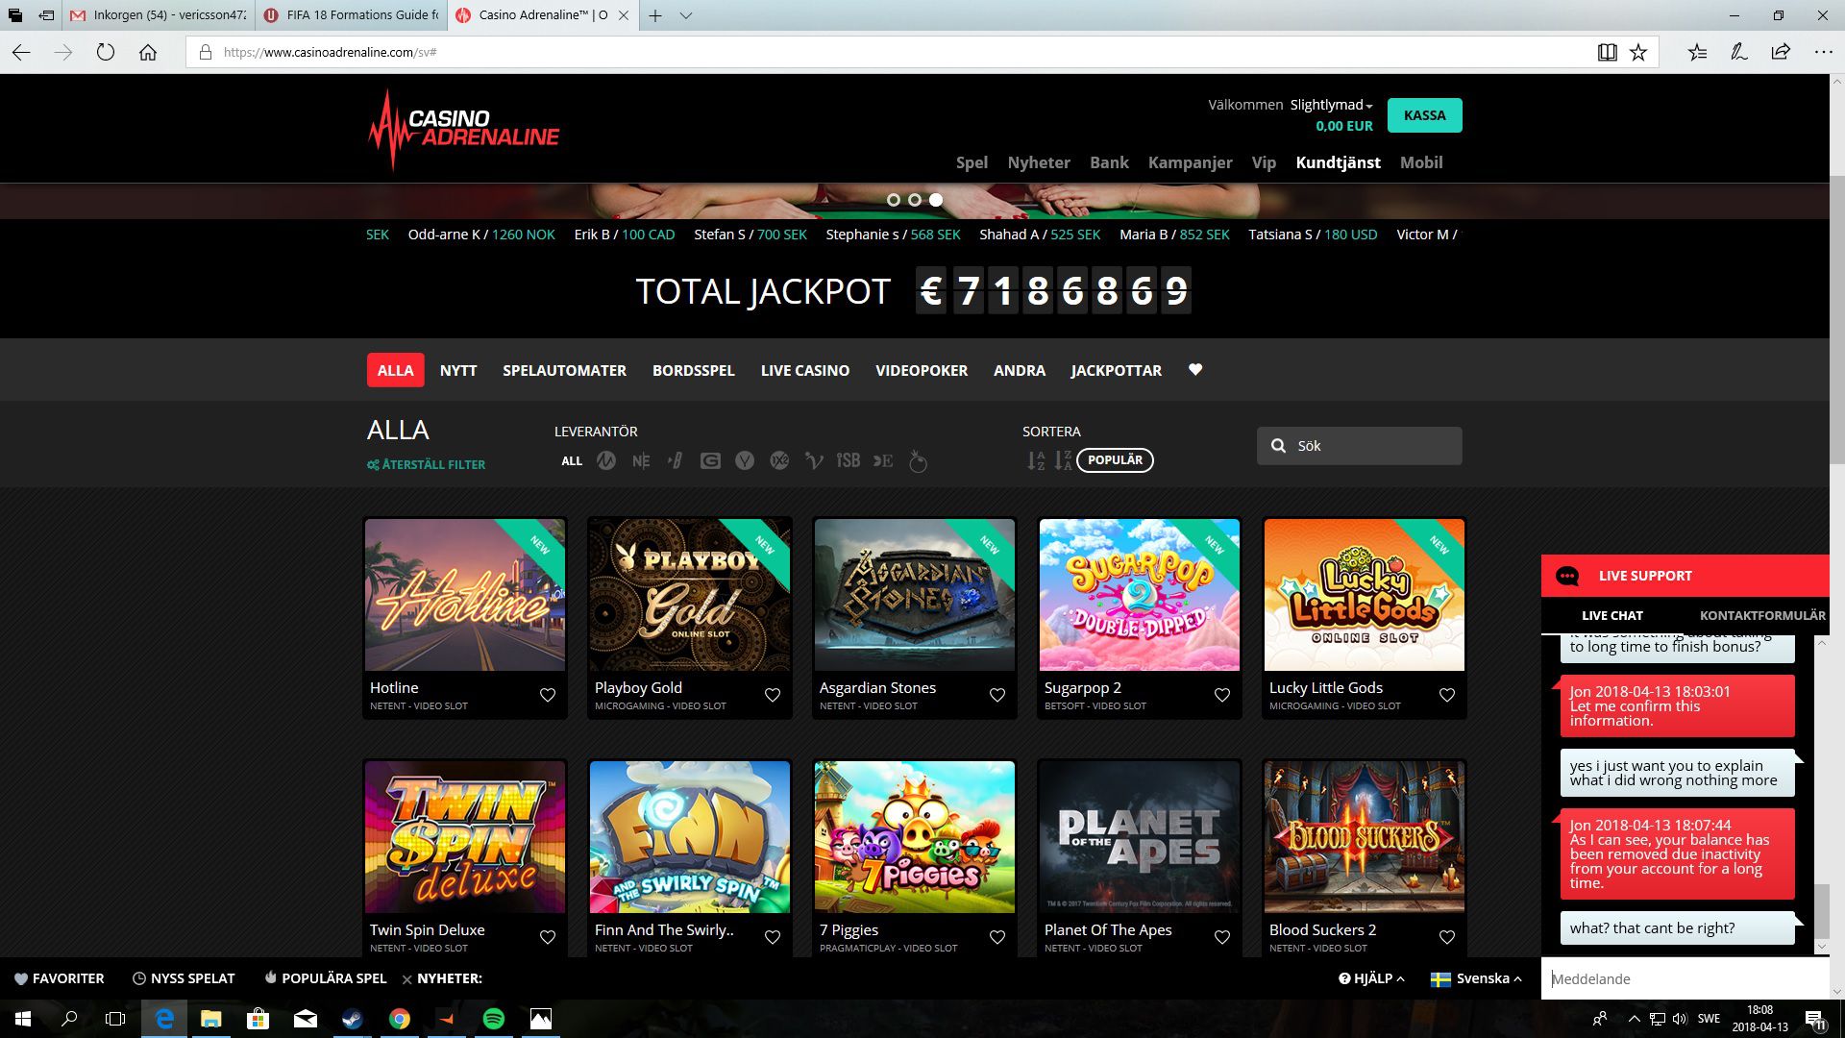
Task: Open Steam from the Windows taskbar
Action: pyautogui.click(x=352, y=1019)
